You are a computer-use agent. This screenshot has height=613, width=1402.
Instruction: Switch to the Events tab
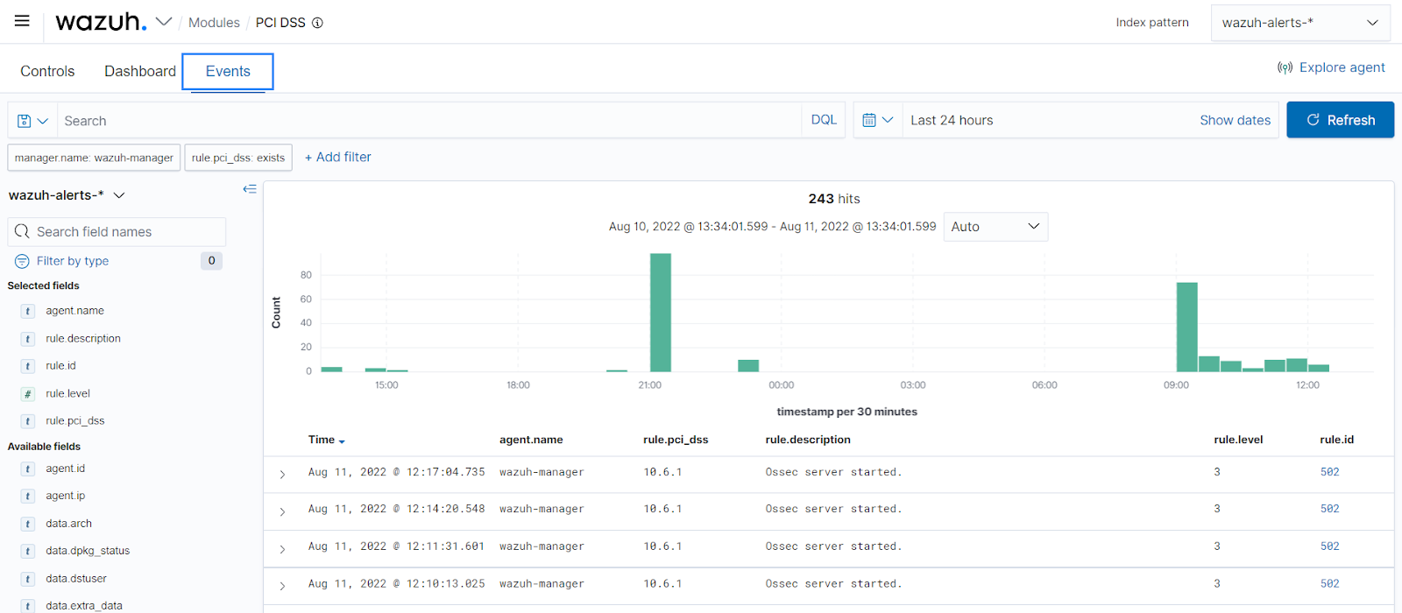(x=228, y=72)
